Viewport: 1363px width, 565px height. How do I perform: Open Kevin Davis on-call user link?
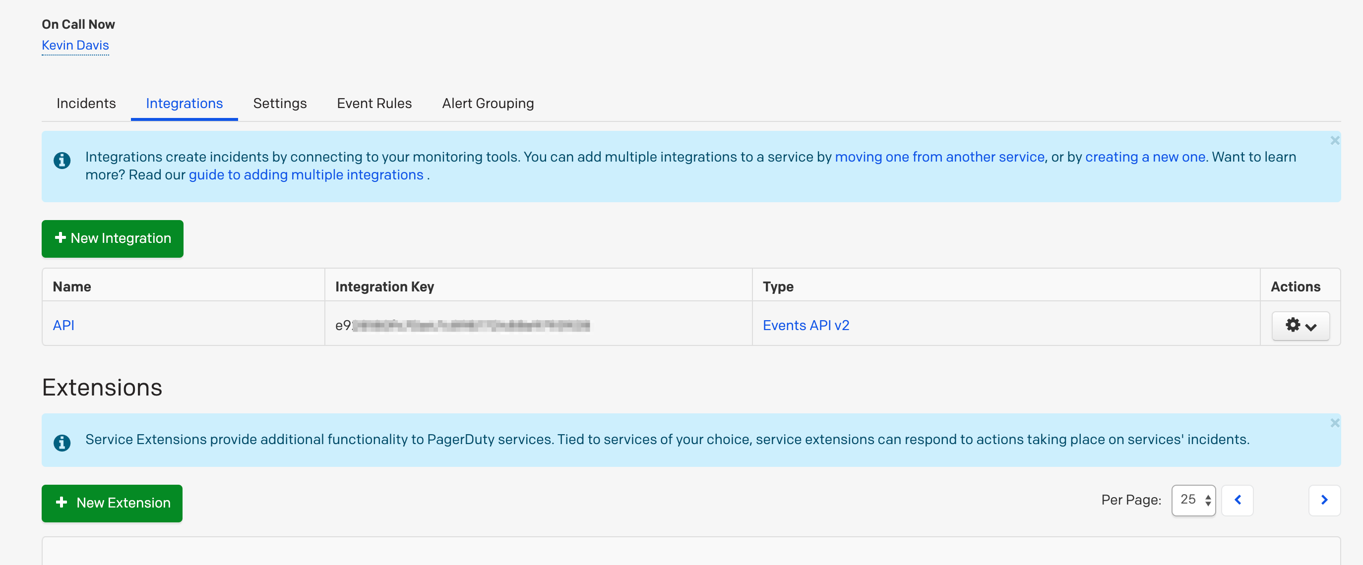tap(75, 46)
